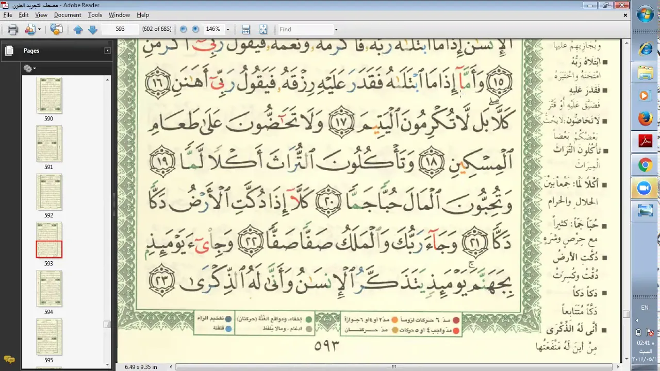Open the Edit menu
This screenshot has width=660, height=371.
(24, 15)
